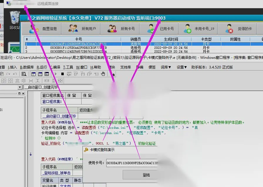The width and height of the screenshot is (263, 187).
Task: Click the same width and height icon
Action: pyautogui.click(x=60, y=81)
